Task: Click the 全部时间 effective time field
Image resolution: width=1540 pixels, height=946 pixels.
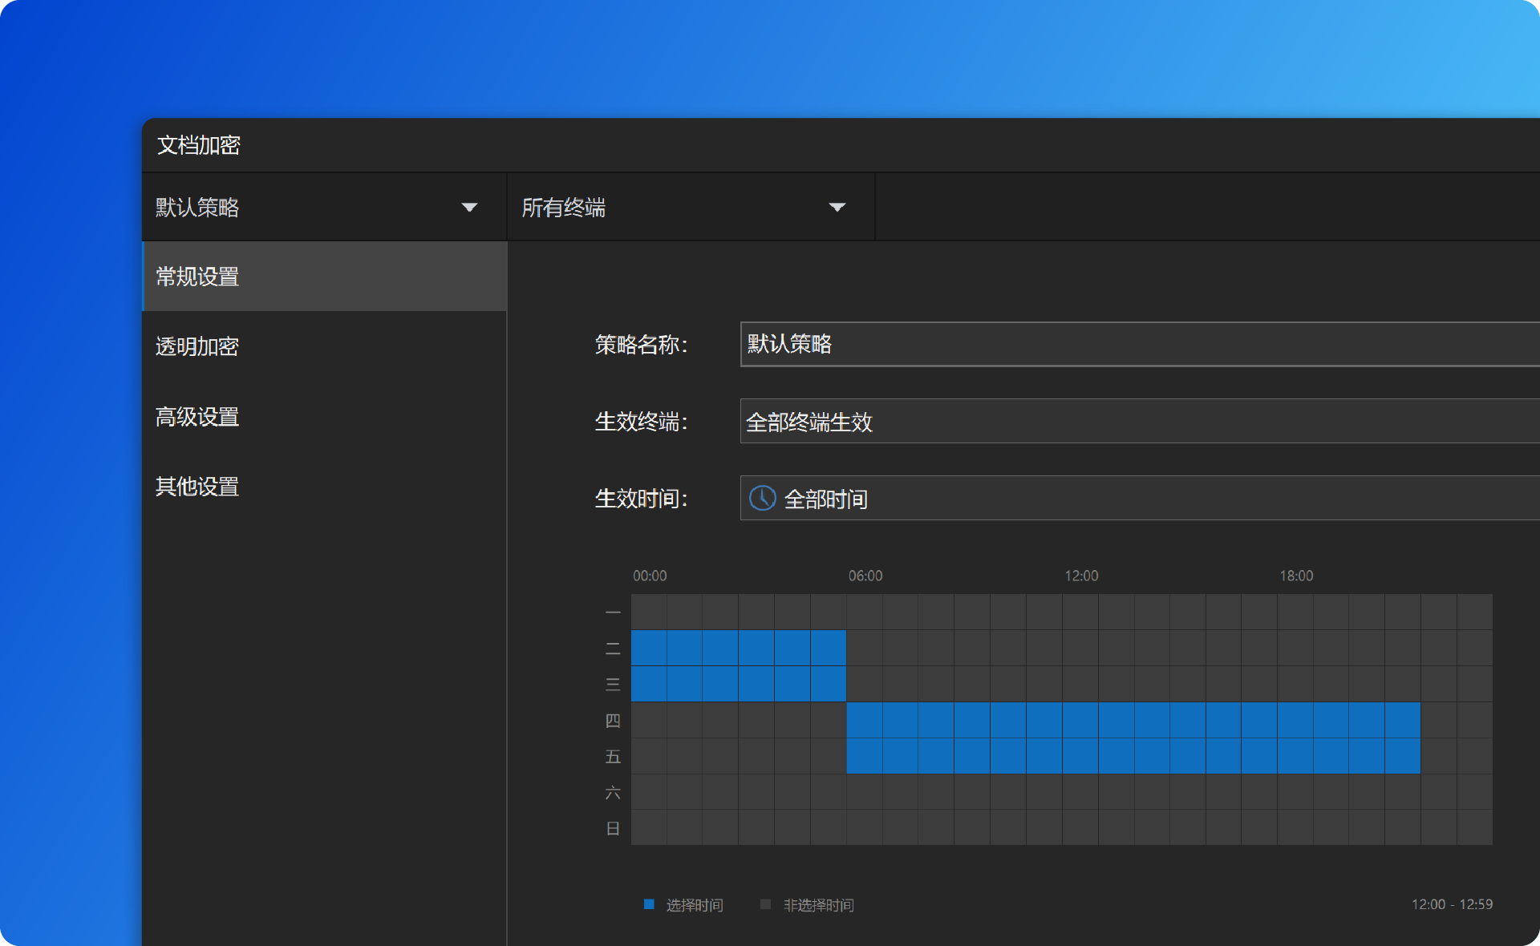Action: pyautogui.click(x=1140, y=498)
